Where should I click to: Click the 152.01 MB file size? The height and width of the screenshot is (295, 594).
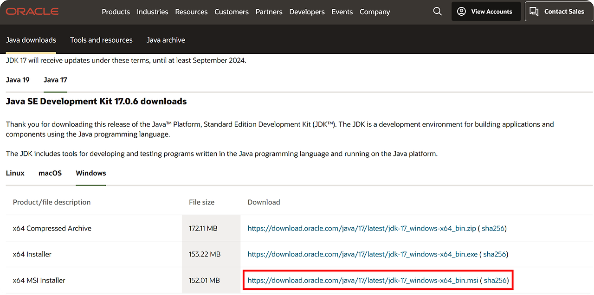click(204, 280)
